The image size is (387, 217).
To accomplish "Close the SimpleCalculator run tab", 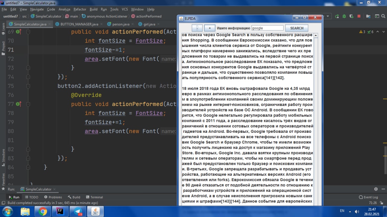I will coord(55,189).
